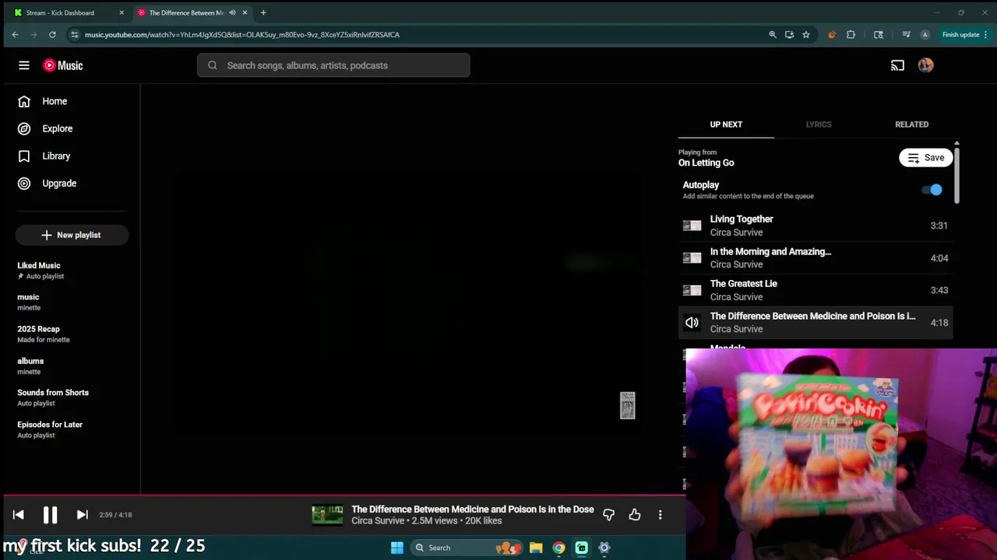Select the currently playing 4:18 queue row

tap(816, 322)
